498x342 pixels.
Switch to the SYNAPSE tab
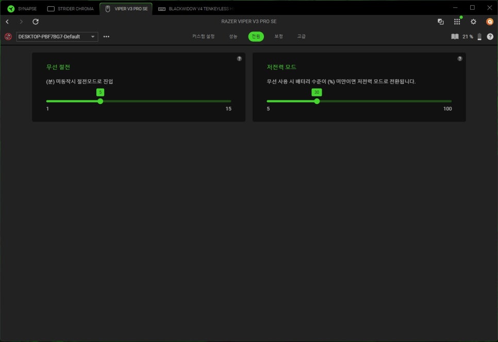(22, 9)
